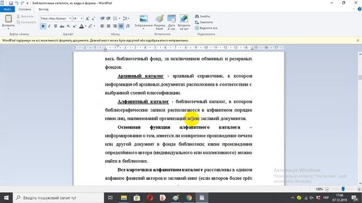Open the Times New Roman font dropdown
This screenshot has width=362, height=203.
point(70,19)
